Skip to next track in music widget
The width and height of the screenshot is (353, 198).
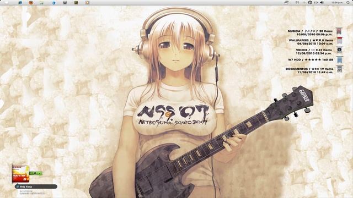(x=39, y=173)
